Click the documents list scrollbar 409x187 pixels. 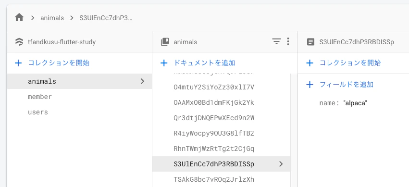(294, 130)
